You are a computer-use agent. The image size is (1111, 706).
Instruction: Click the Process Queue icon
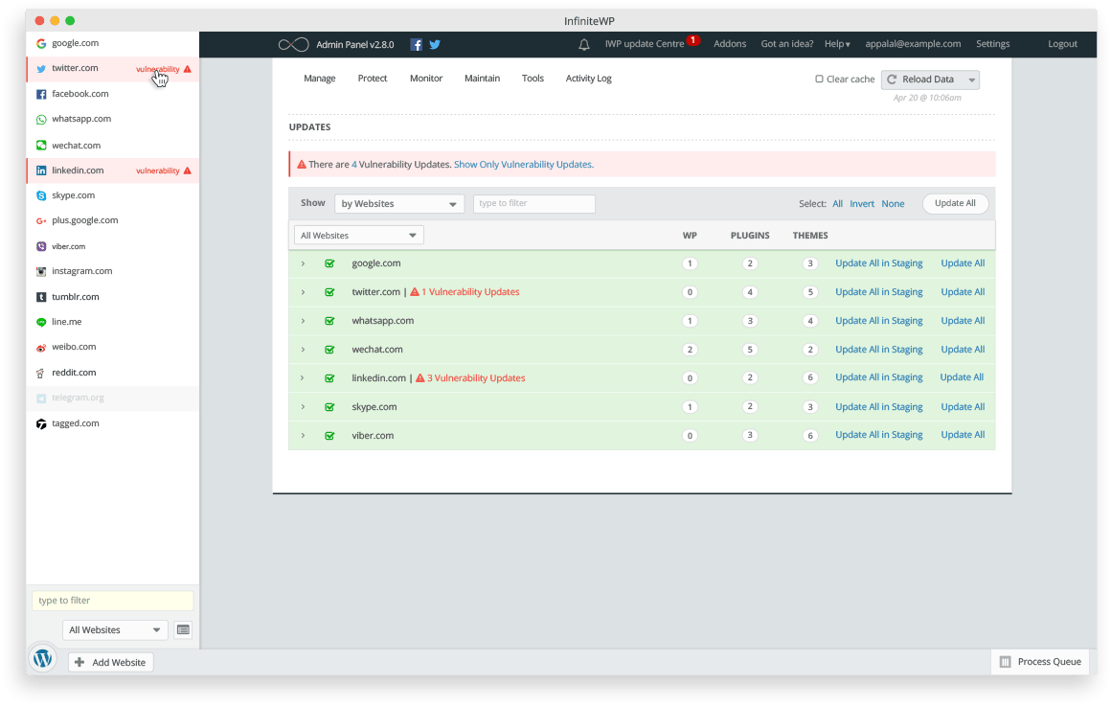pos(1005,662)
